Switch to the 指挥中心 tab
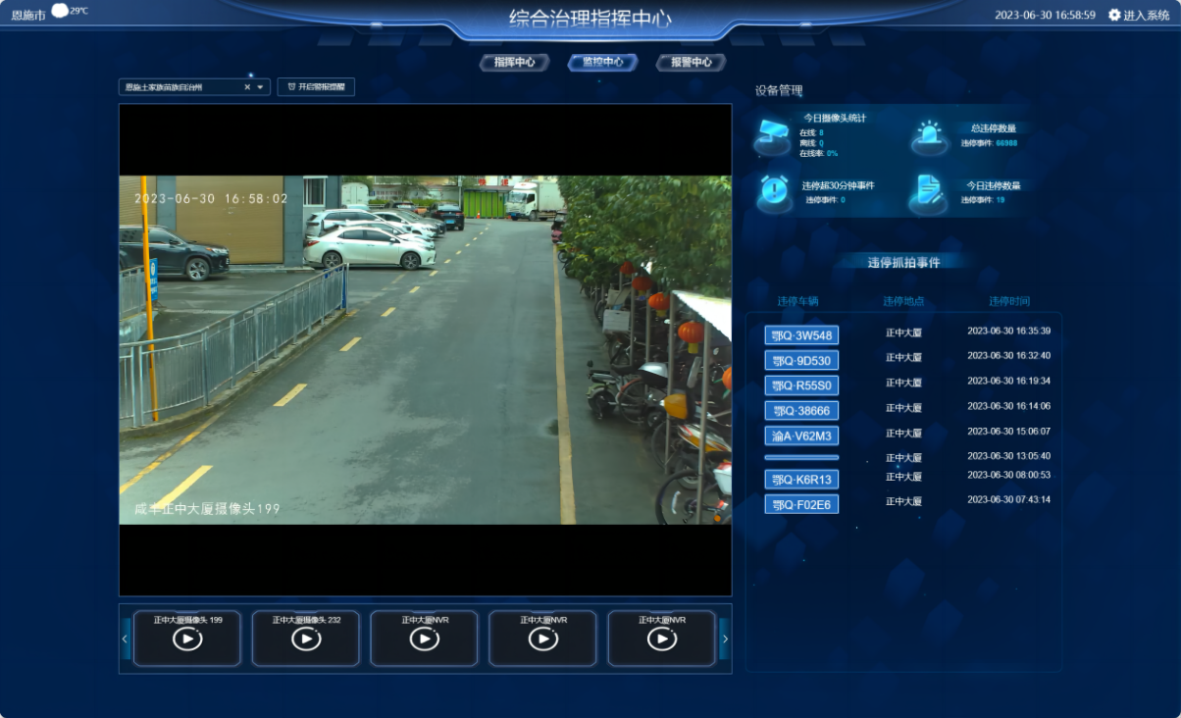The width and height of the screenshot is (1181, 718). [514, 62]
